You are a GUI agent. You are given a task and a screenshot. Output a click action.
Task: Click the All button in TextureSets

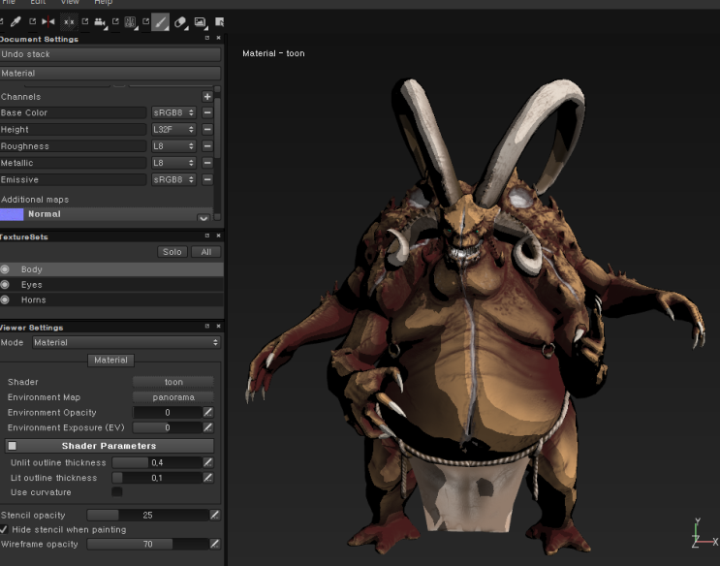tap(205, 252)
